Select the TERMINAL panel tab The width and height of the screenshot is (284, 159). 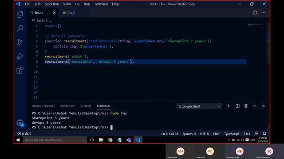(103, 106)
